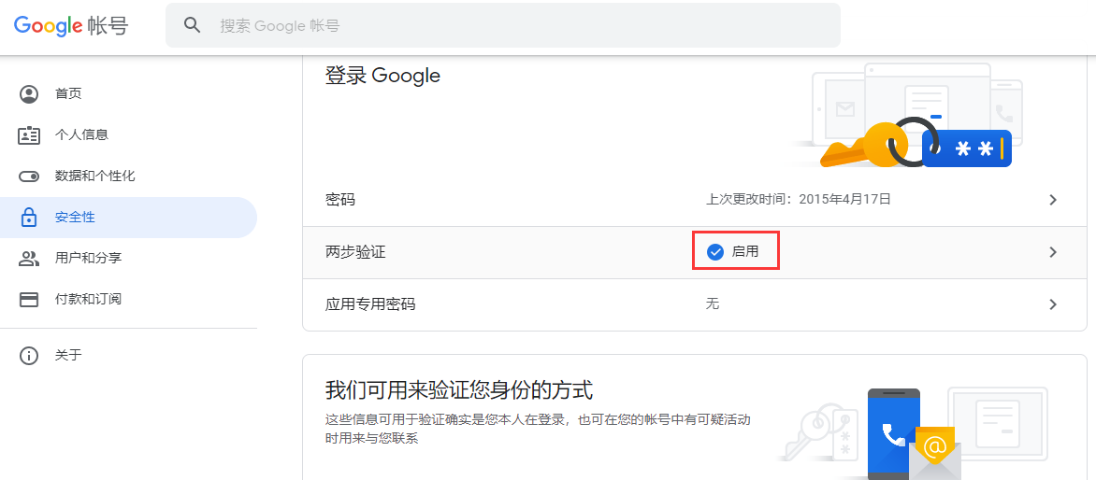Open 应用专用密码 setting
Screen dimensions: 1096x480
pyautogui.click(x=692, y=304)
